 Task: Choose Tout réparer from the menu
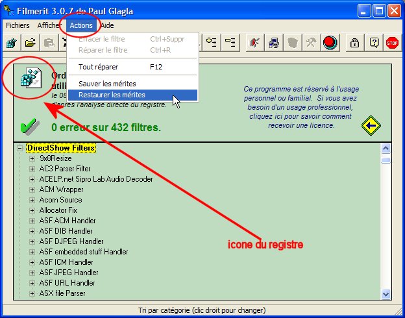[133, 67]
